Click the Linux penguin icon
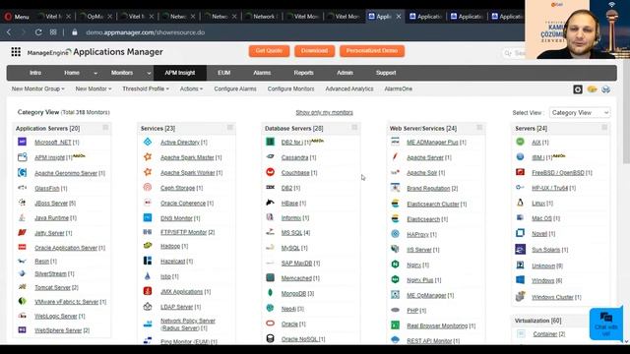This screenshot has width=630, height=354. 520,203
